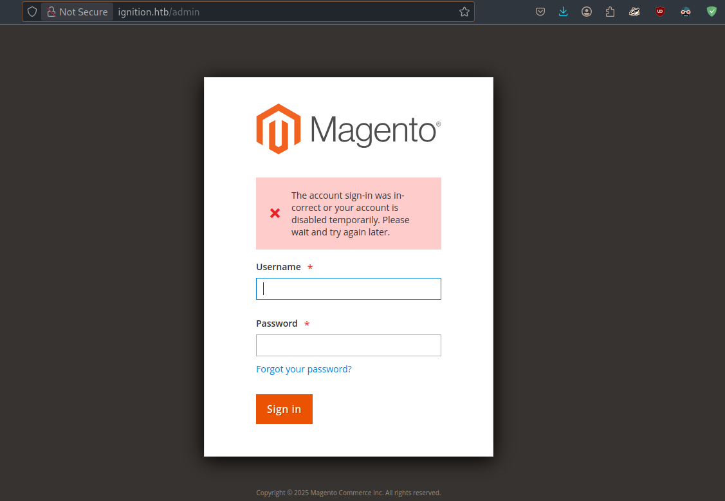Click the uBlock Origin extension icon
Screen dimensions: 725x501
660,12
